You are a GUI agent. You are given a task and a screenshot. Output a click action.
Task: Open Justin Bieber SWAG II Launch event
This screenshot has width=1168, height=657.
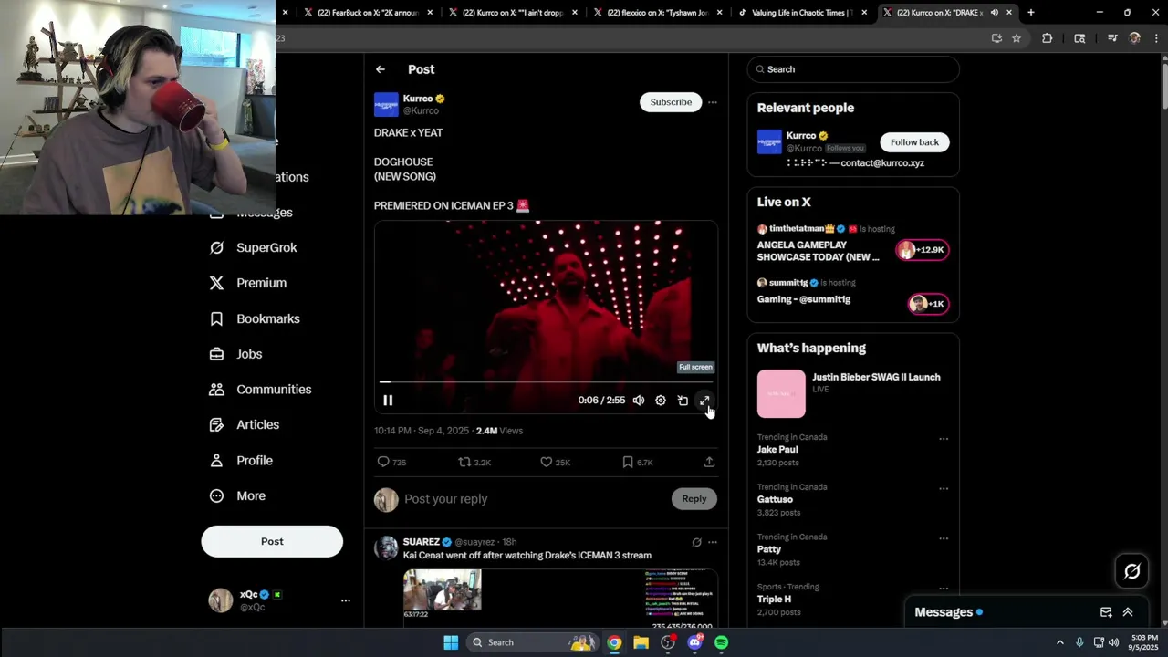(x=853, y=393)
